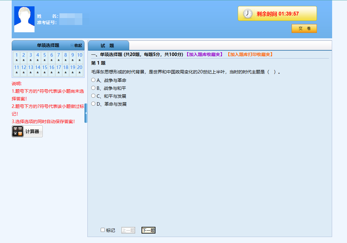347x243 pixels.
Task: Open question 13 from the number grid
Action: (31, 67)
